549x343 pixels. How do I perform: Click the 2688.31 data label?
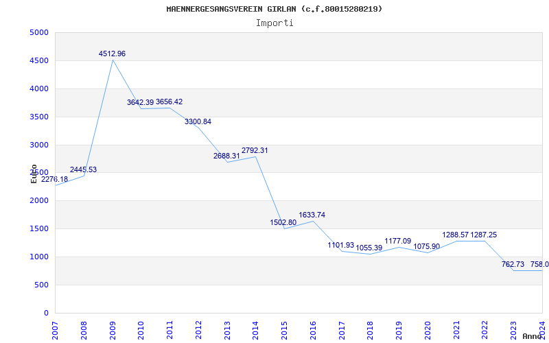pos(226,156)
